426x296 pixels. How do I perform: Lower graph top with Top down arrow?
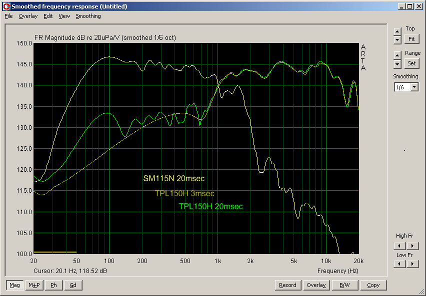pyautogui.click(x=397, y=40)
